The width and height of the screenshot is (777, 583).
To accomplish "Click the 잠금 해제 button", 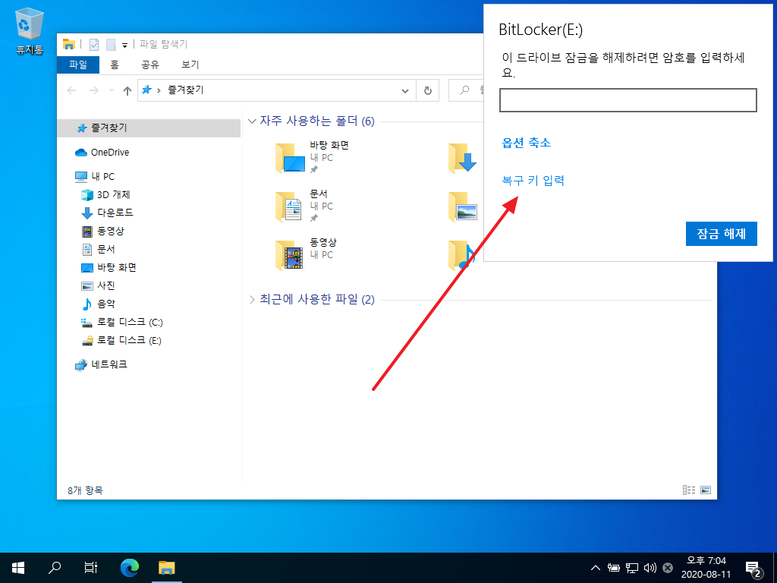I will (722, 234).
